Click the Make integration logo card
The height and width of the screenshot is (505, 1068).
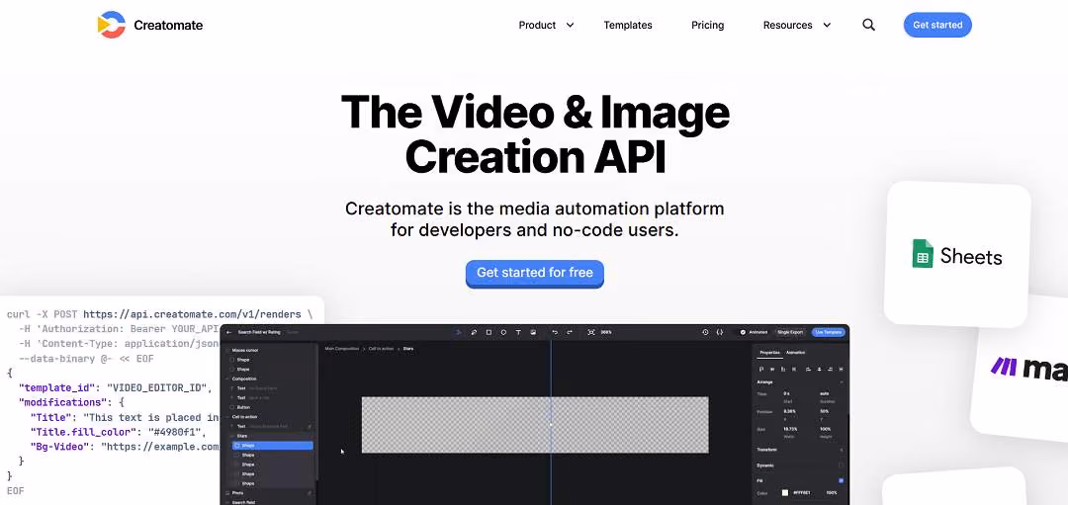point(1022,369)
